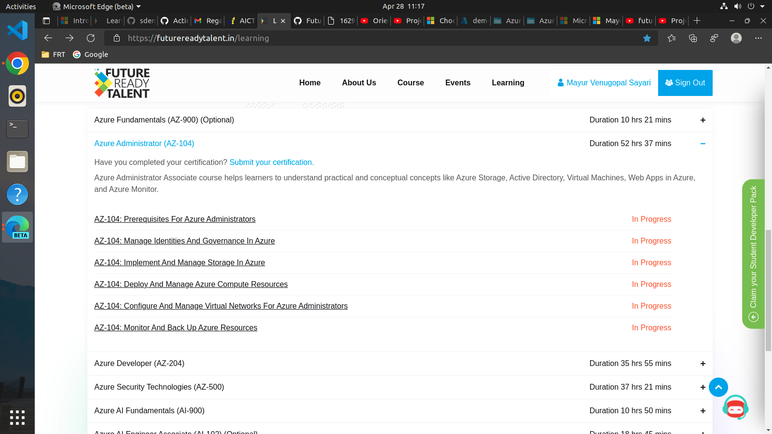Open Edge settings via the ellipsis icon
This screenshot has height=434, width=772.
(758, 38)
